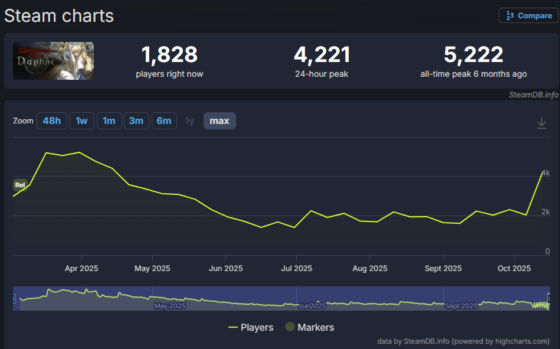
Task: Set the zoom range to 1m
Action: tap(109, 121)
